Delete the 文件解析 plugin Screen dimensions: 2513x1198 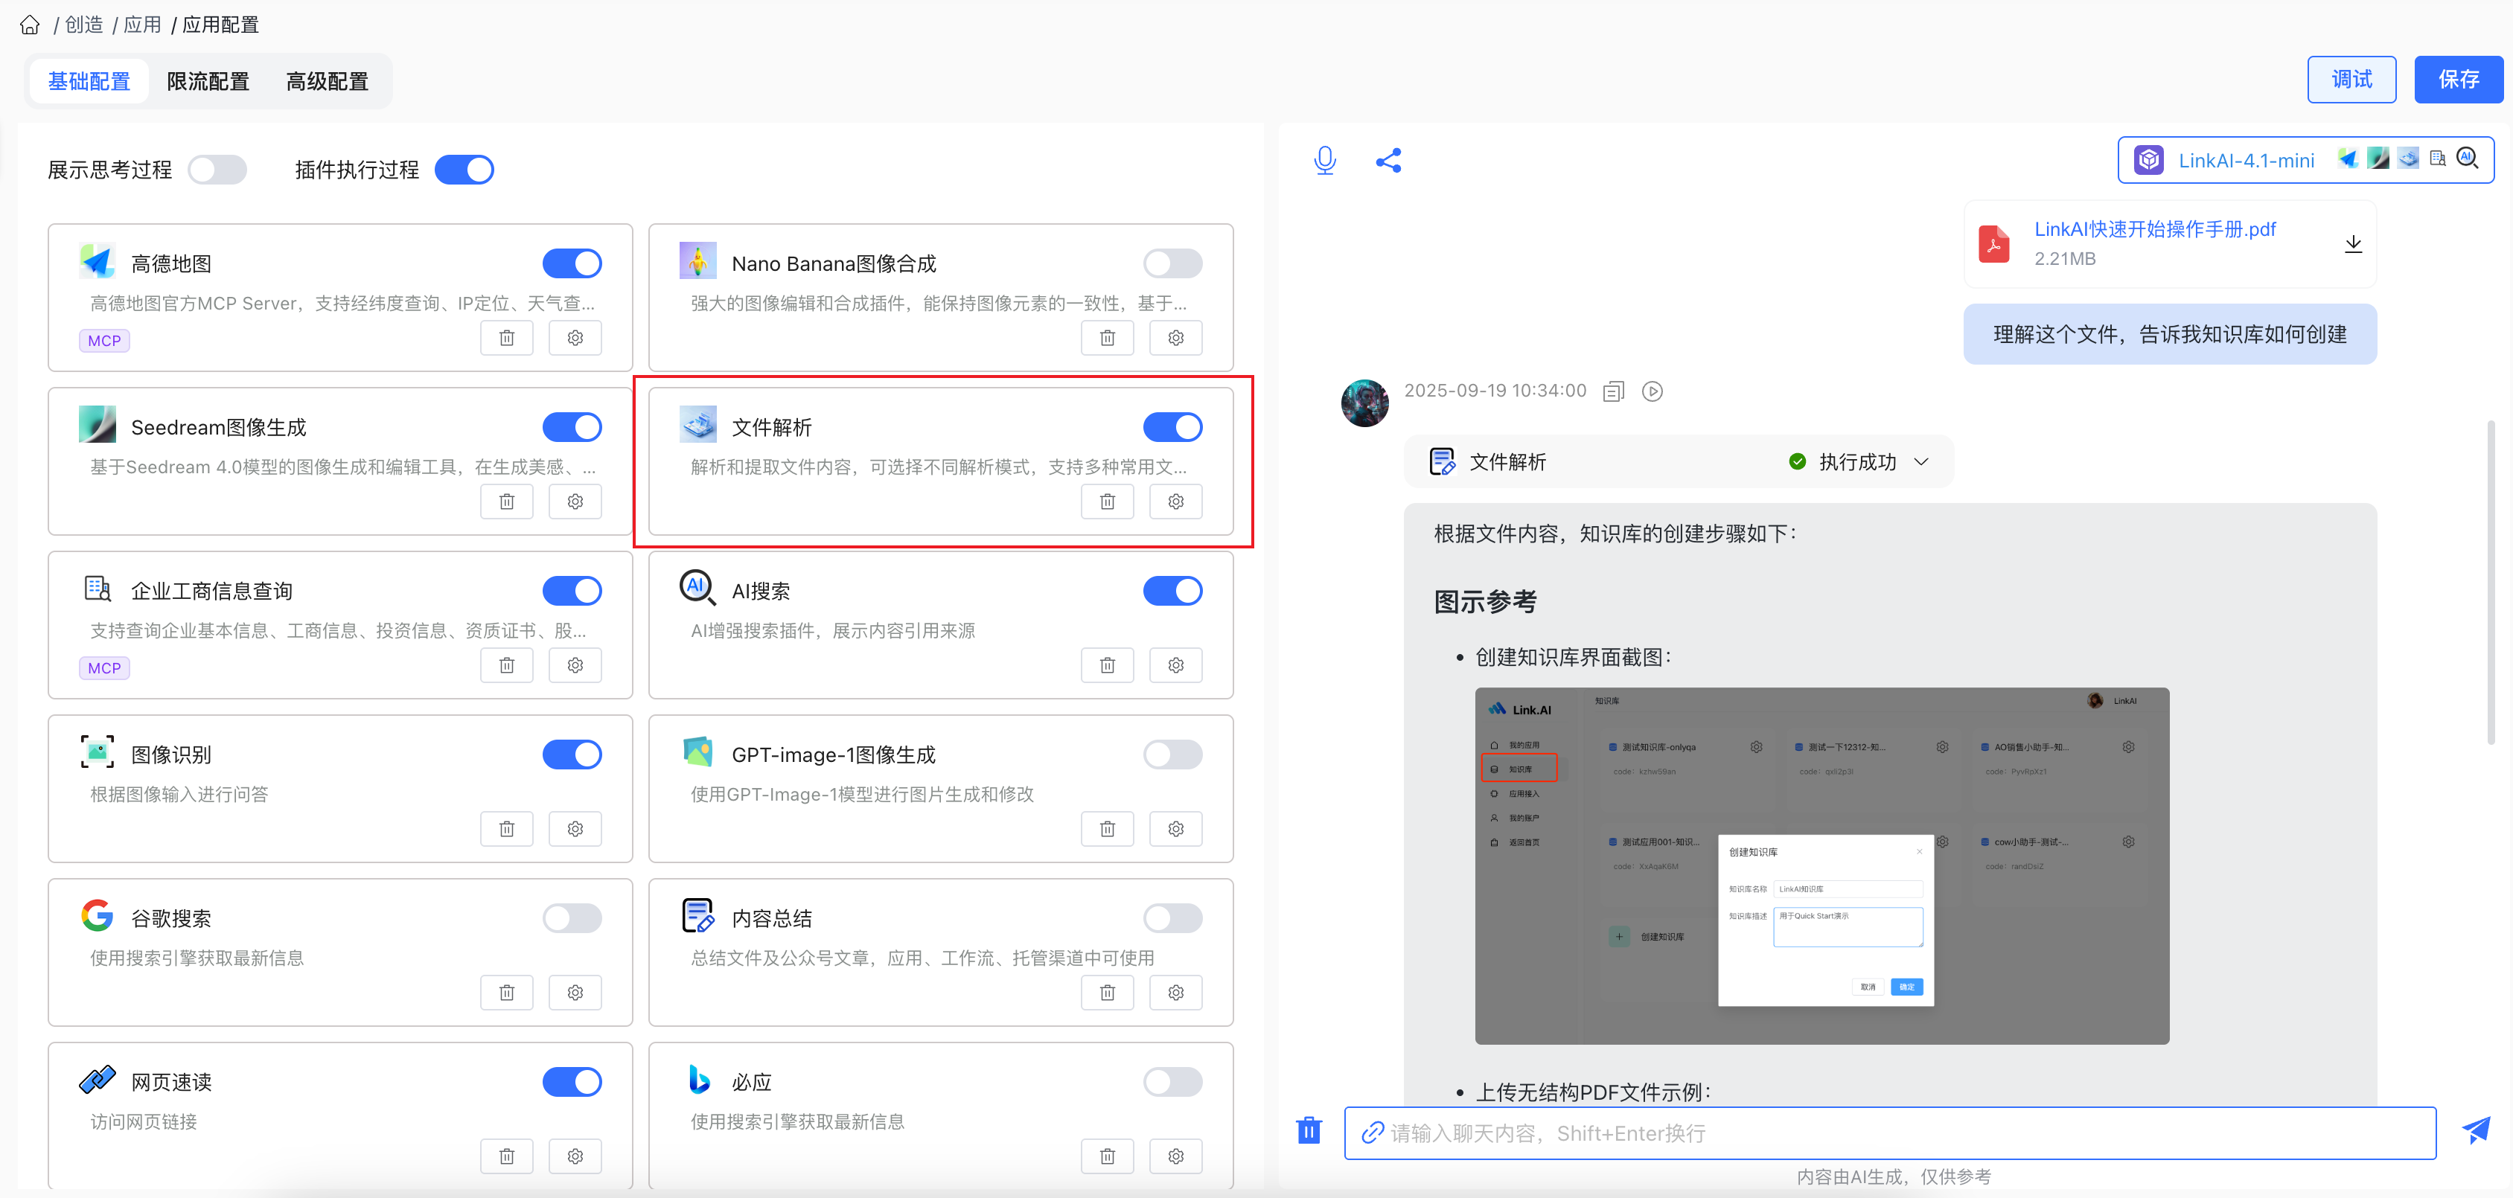coord(1107,502)
